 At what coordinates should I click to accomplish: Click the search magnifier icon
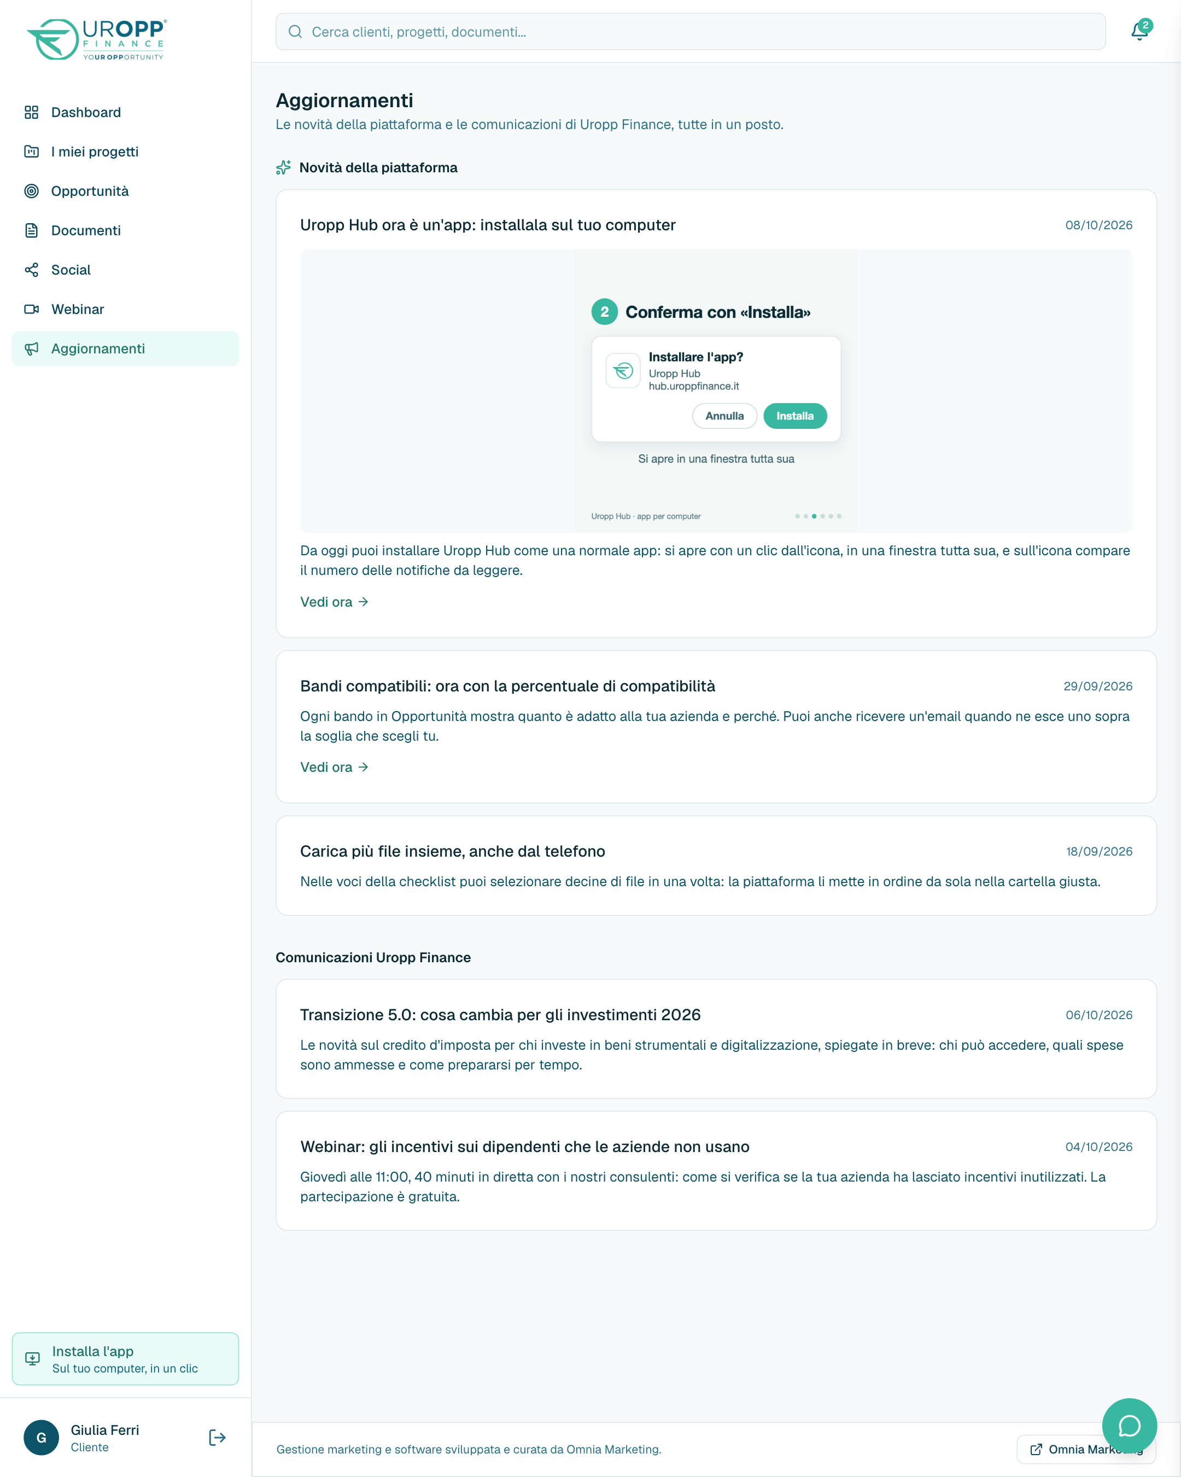[x=295, y=32]
